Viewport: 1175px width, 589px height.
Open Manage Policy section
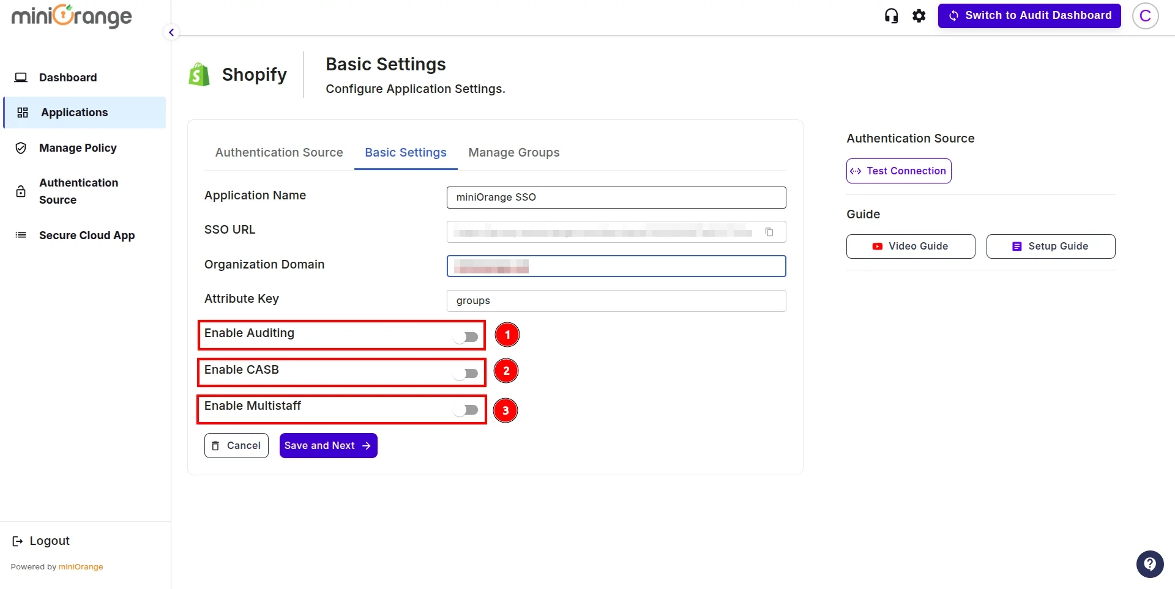(78, 147)
